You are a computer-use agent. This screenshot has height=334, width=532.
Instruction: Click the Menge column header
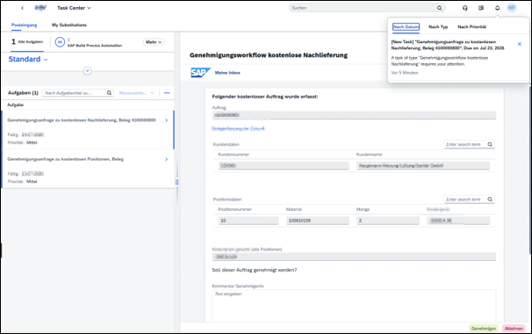point(363,209)
